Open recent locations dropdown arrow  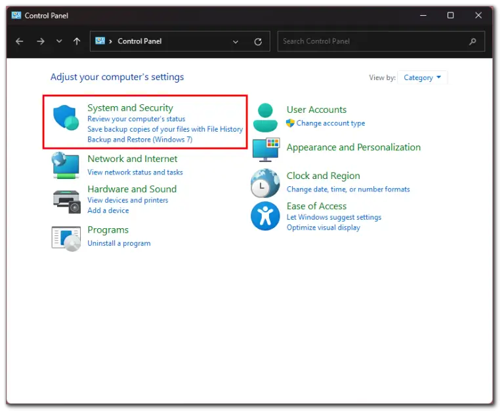coord(59,41)
